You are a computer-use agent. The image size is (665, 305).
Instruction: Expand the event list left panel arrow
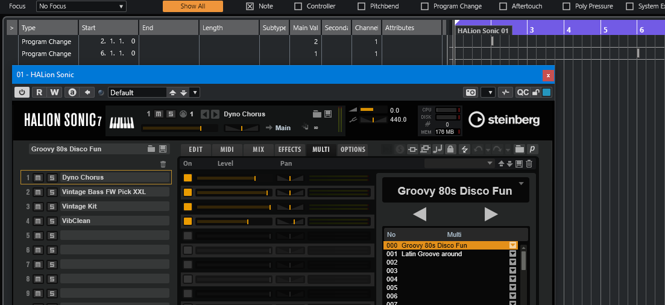pyautogui.click(x=11, y=28)
